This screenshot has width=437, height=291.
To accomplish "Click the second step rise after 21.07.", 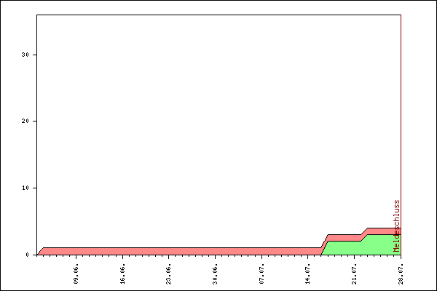I will pos(363,237).
